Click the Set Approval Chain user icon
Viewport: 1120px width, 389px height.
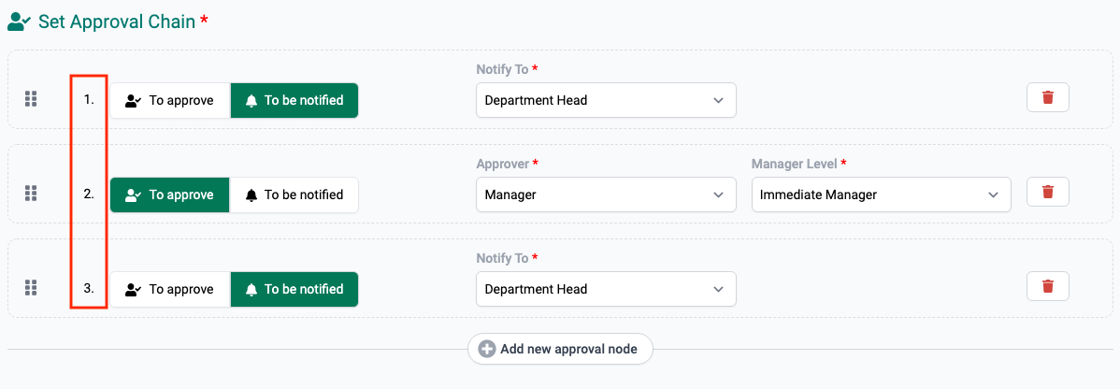tap(20, 21)
